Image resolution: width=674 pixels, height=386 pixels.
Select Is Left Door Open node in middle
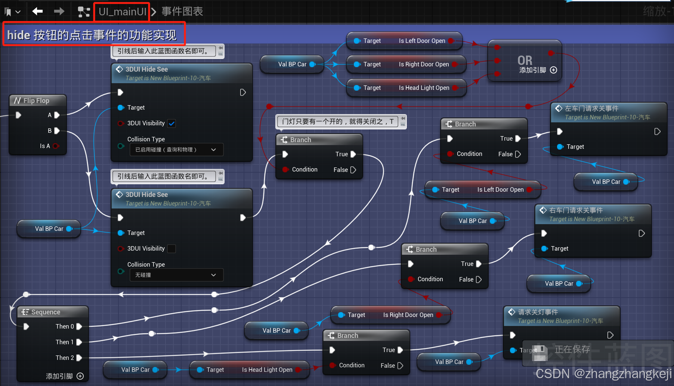point(483,190)
